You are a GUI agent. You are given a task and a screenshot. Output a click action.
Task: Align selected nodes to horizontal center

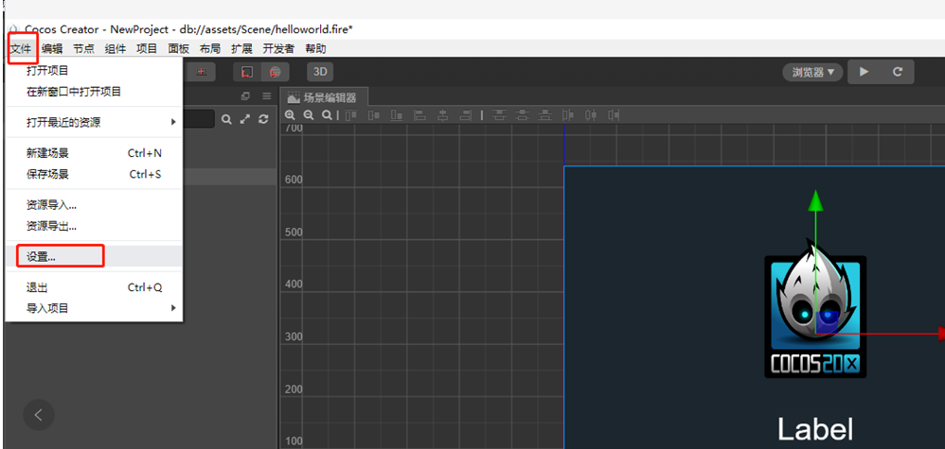click(x=443, y=115)
